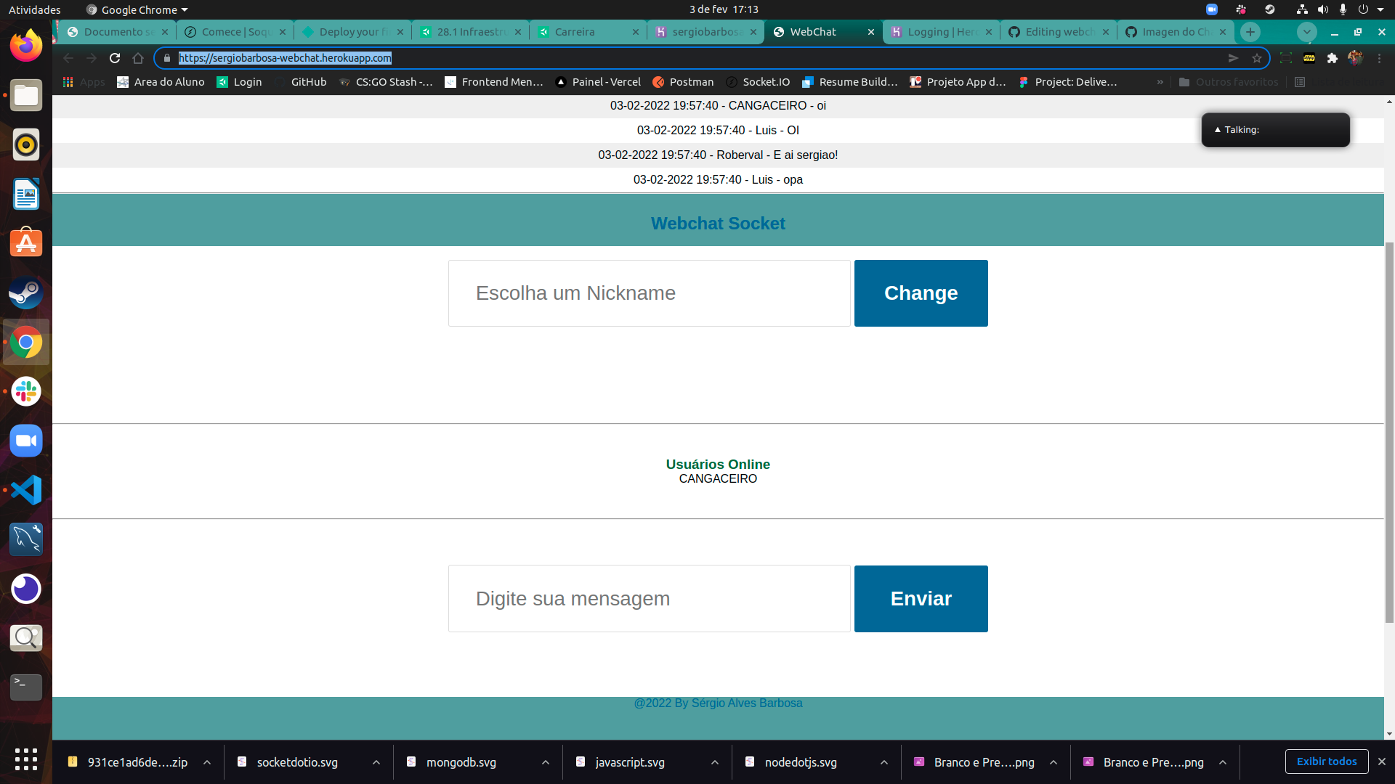Open the Chrome tab search dropdown
The image size is (1395, 784).
[1306, 32]
